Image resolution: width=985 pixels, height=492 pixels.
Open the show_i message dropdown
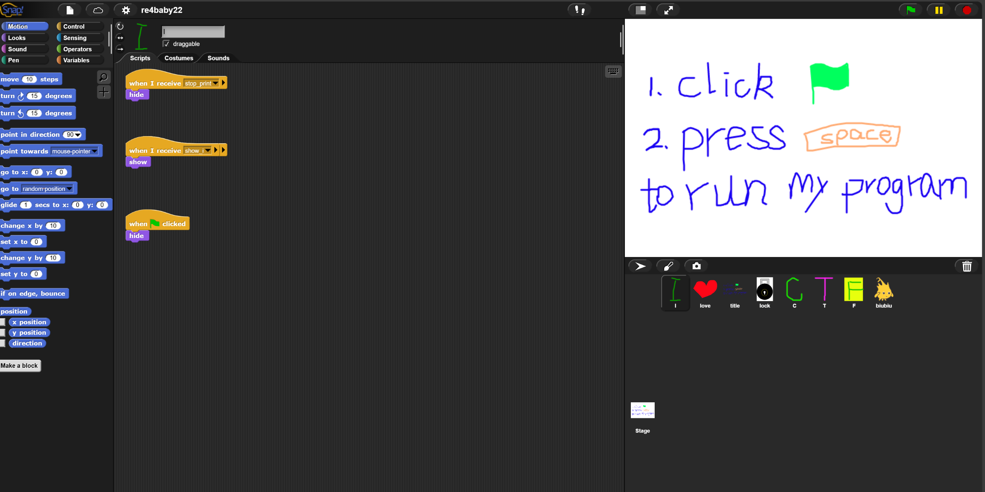pyautogui.click(x=208, y=151)
